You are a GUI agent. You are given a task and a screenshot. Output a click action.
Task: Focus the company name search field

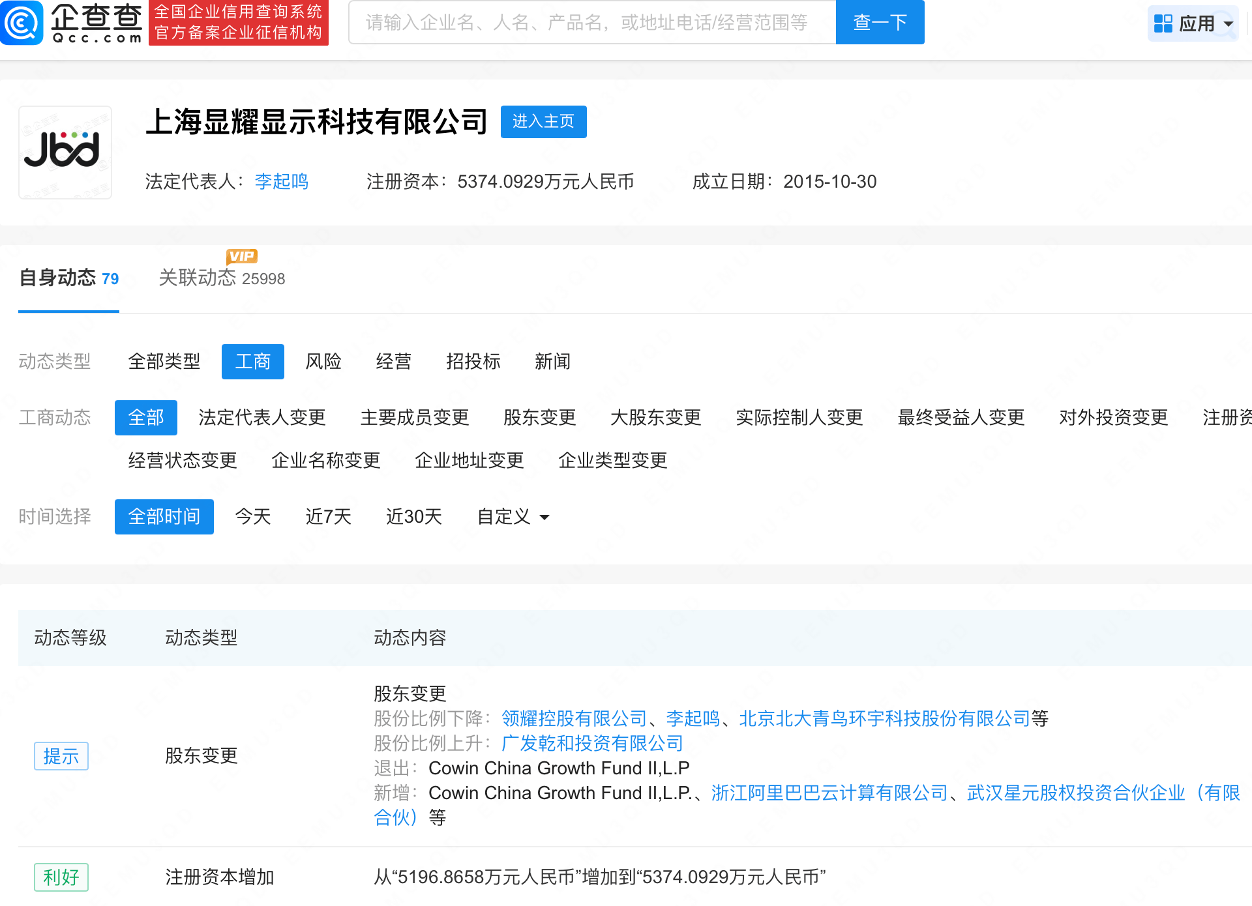tap(592, 22)
